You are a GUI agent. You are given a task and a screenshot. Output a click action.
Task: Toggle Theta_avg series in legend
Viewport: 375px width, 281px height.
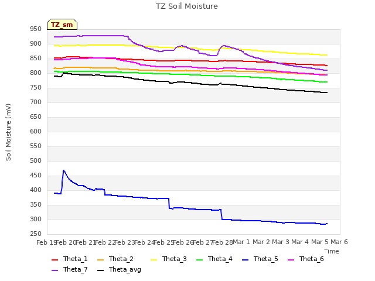(120, 269)
